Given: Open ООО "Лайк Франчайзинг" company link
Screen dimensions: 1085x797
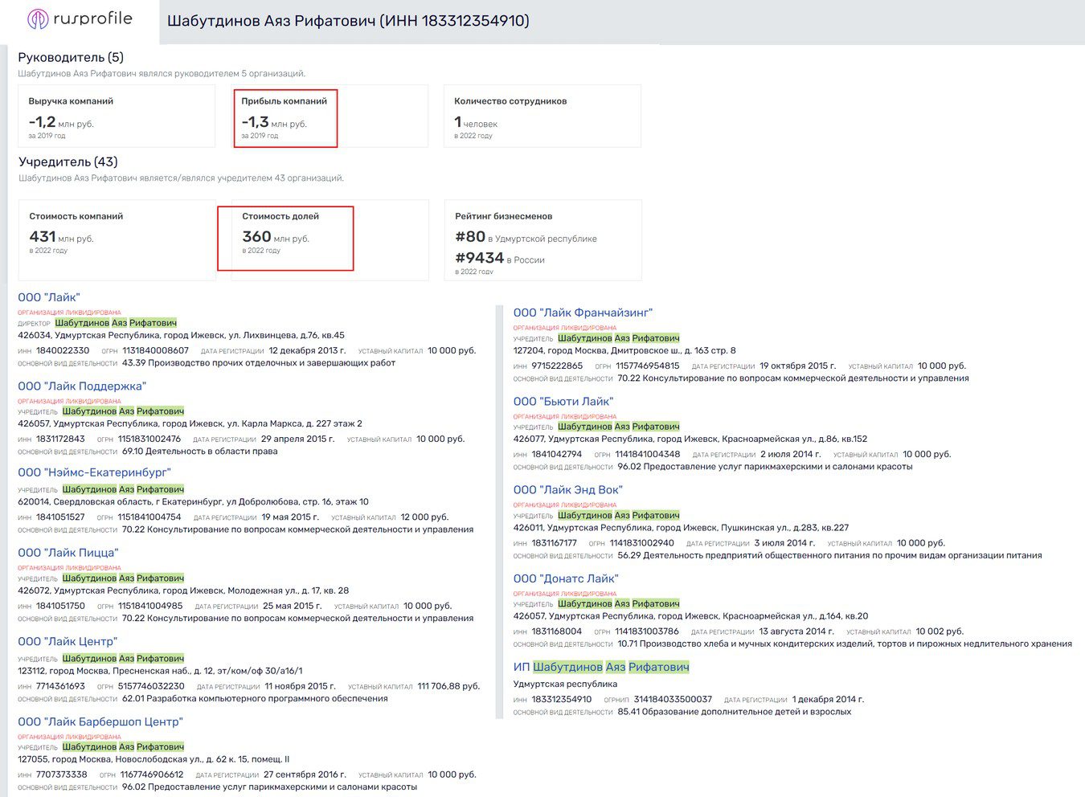Looking at the screenshot, I should [583, 313].
